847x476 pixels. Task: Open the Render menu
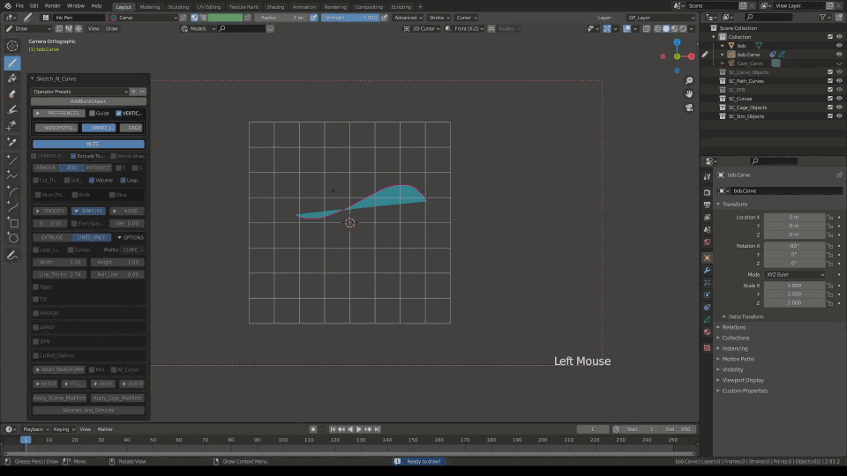click(53, 6)
